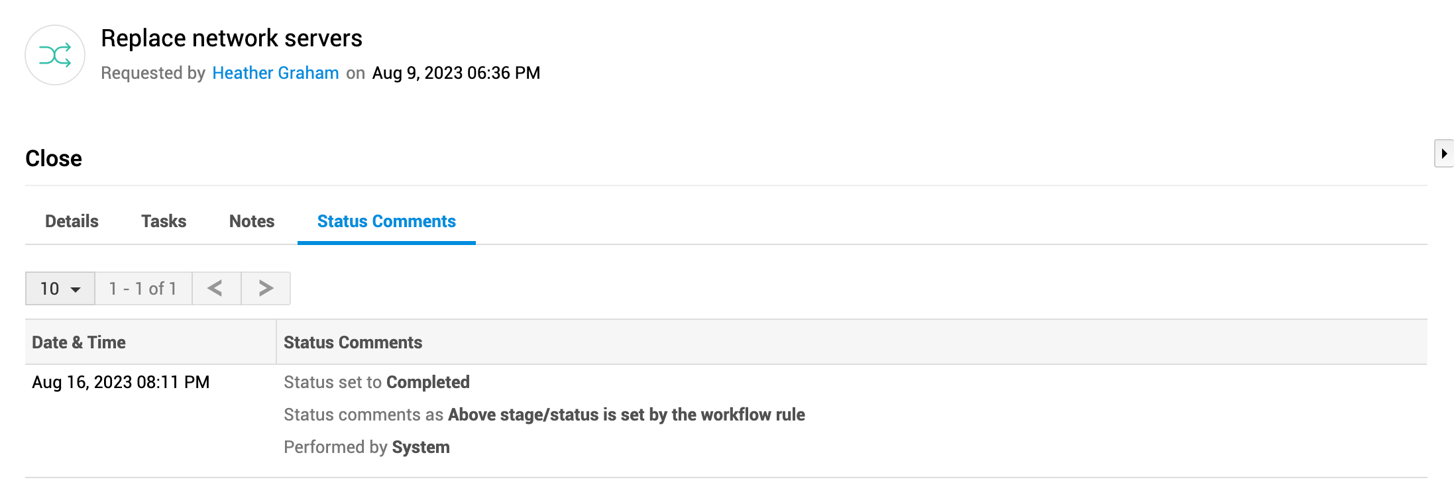Image resolution: width=1454 pixels, height=498 pixels.
Task: Click the Replace network servers title
Action: click(231, 38)
